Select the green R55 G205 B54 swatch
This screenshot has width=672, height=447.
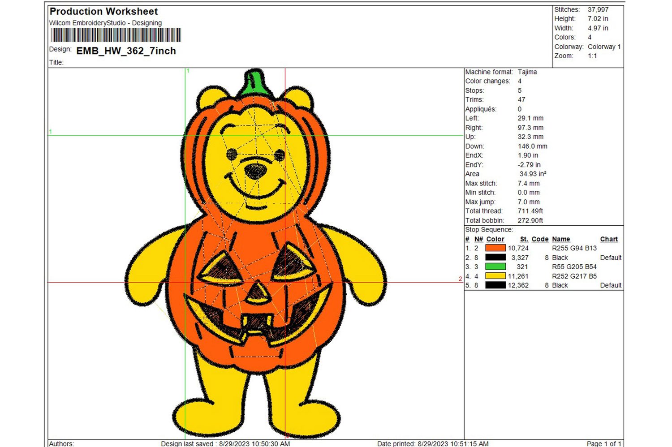tap(495, 266)
